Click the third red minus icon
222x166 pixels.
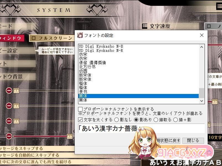pyautogui.click(x=9, y=121)
